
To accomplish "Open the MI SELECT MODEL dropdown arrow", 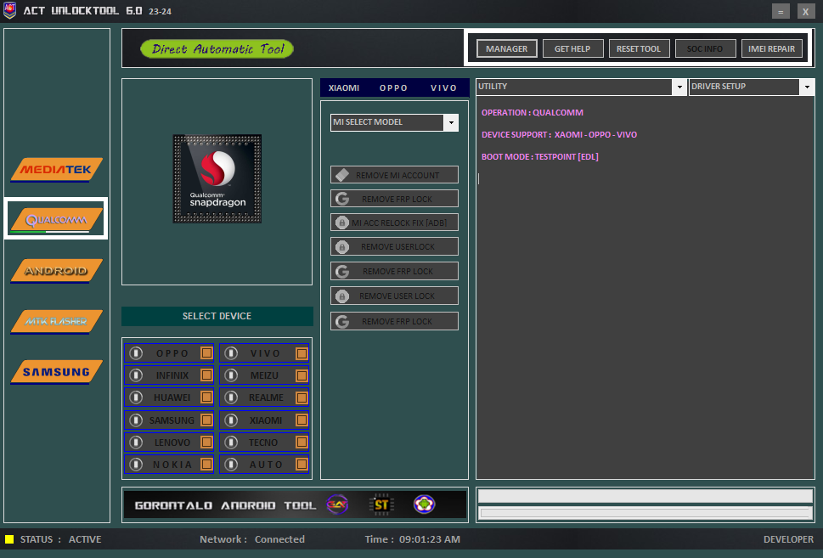I will (x=451, y=122).
